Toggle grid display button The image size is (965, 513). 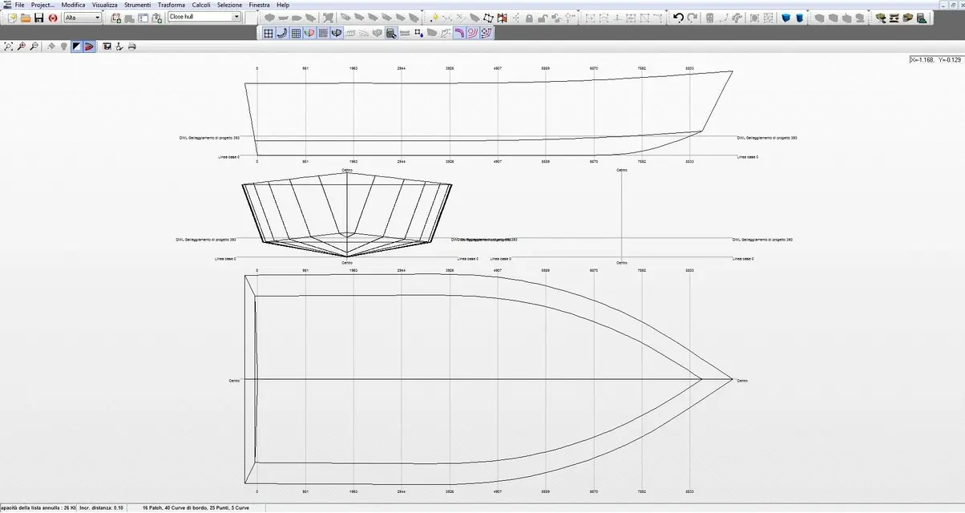[296, 33]
